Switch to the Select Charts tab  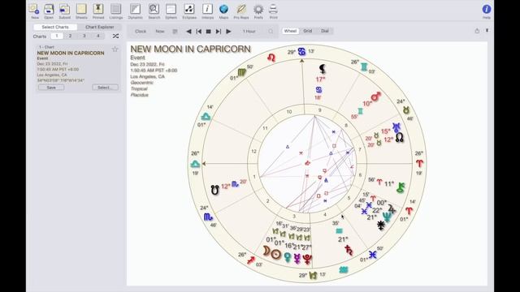pyautogui.click(x=55, y=27)
